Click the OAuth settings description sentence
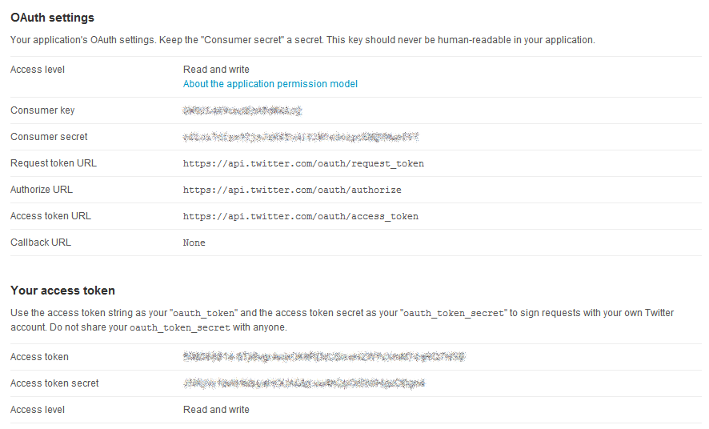 [302, 40]
